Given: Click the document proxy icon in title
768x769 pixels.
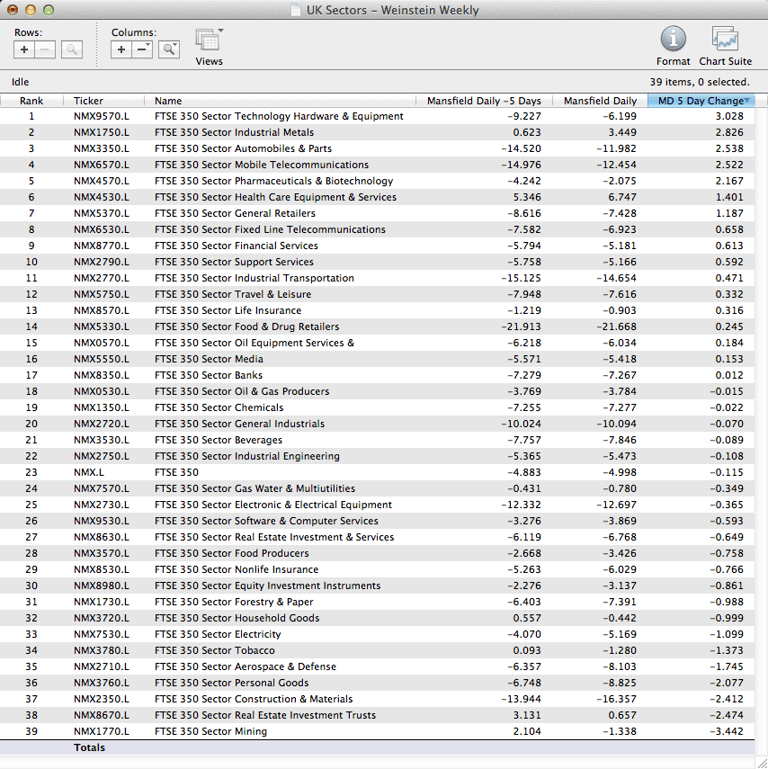Looking at the screenshot, I should point(296,11).
